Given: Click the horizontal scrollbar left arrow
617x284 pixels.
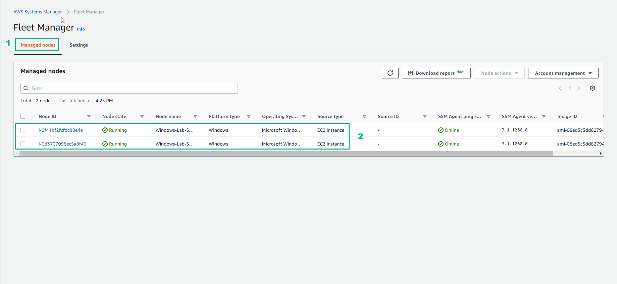Looking at the screenshot, I should (16, 153).
